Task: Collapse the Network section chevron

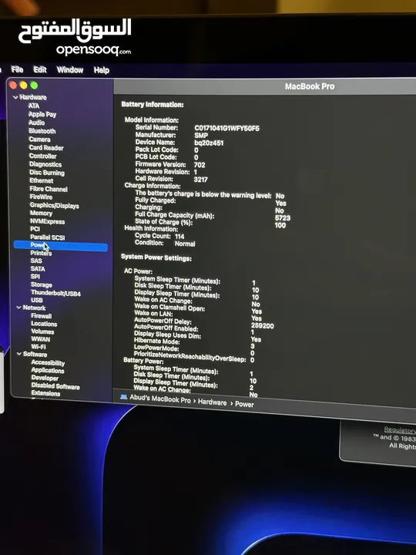Action: [x=18, y=308]
